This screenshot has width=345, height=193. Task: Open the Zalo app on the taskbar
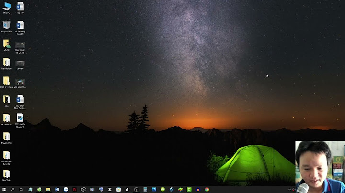click(66, 190)
